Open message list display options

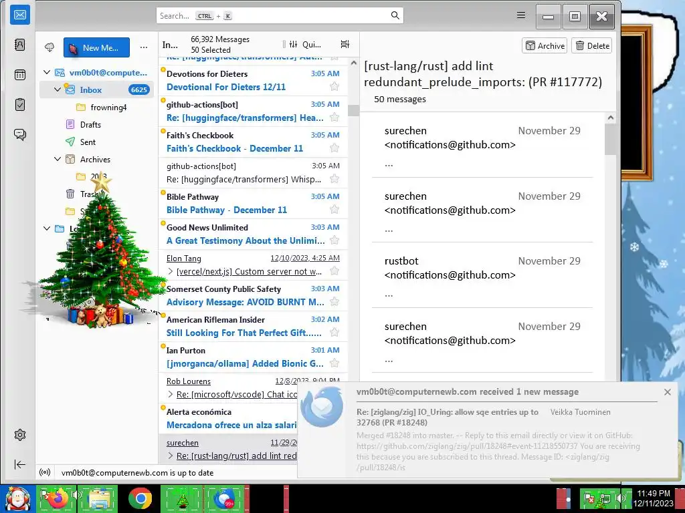[345, 44]
